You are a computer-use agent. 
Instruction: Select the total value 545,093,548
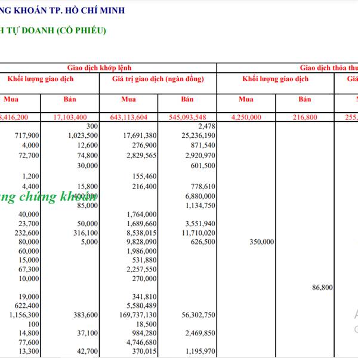click(187, 118)
